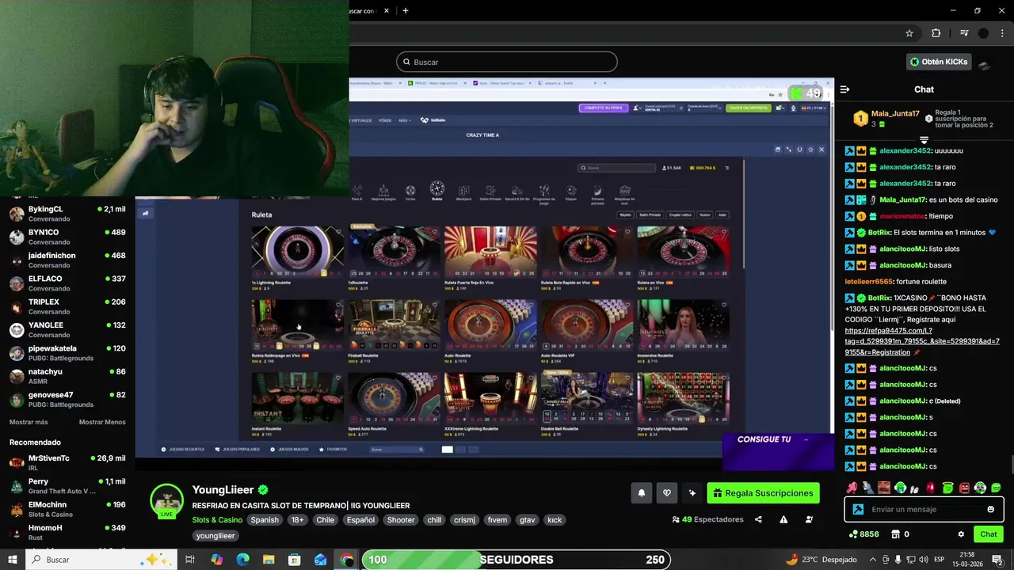Open the Slots & Casino category link
The height and width of the screenshot is (570, 1014).
[x=217, y=520]
